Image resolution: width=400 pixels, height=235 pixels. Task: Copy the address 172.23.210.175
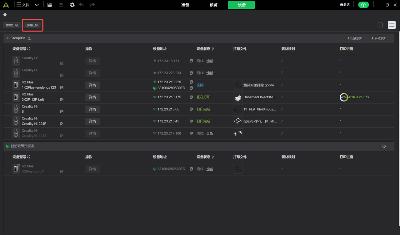[191, 97]
